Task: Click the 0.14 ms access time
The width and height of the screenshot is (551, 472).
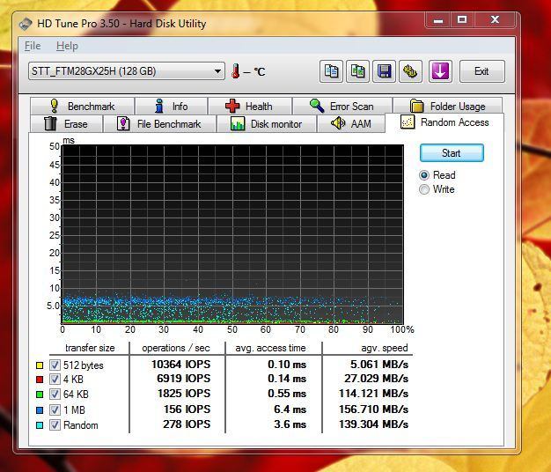Action: pos(287,379)
